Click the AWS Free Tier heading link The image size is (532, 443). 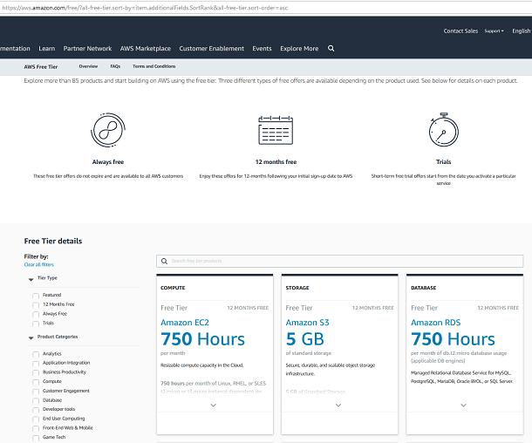point(41,67)
